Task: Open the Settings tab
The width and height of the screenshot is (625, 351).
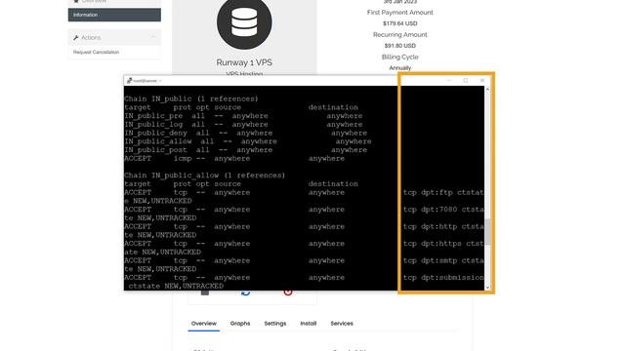Action: (275, 324)
